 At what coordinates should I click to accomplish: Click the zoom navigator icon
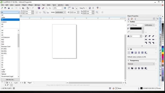click(x=125, y=83)
